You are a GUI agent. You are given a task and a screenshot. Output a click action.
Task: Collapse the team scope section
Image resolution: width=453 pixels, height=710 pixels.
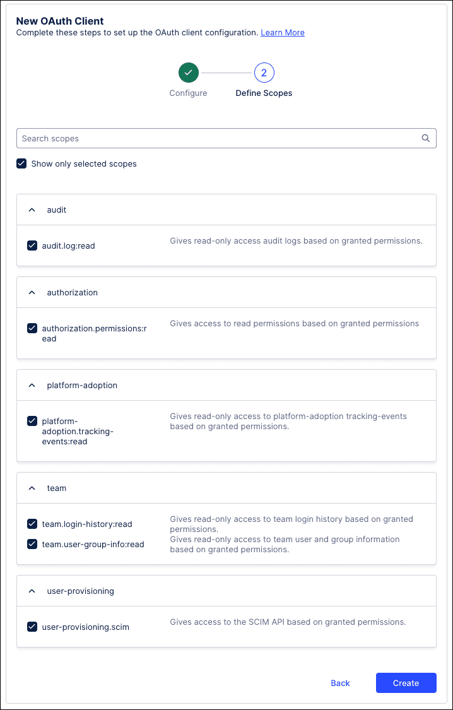pos(32,488)
